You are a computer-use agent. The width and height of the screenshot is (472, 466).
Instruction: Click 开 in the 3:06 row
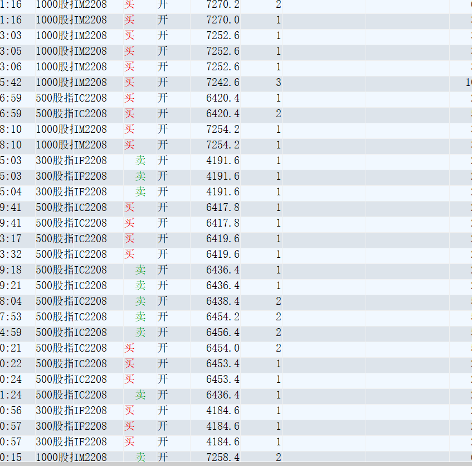[x=163, y=66]
